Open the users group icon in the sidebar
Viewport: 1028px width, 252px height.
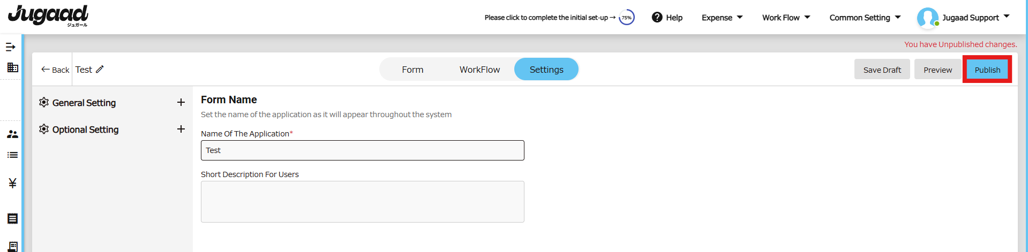click(x=12, y=134)
